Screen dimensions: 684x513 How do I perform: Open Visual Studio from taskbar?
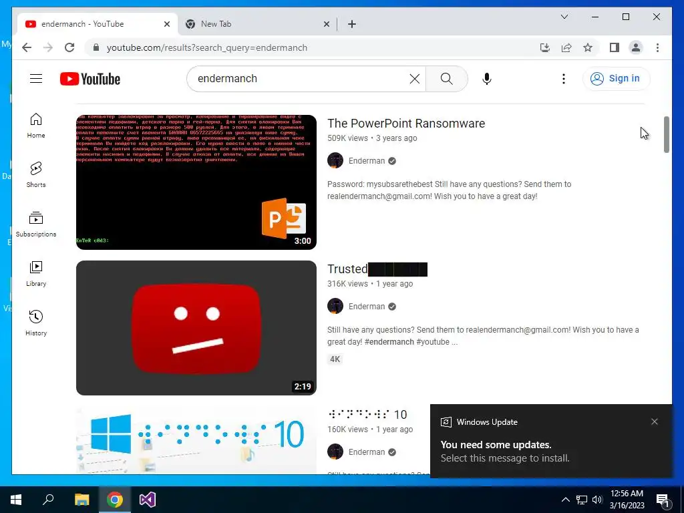click(148, 500)
